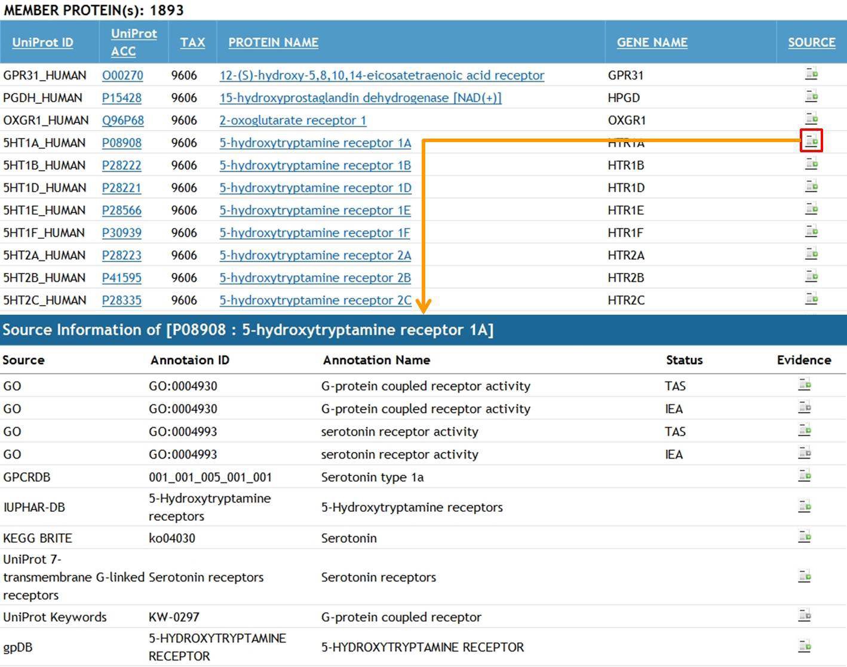
Task: Select the GPR31_HUMAN UniProt ID cell
Action: click(45, 75)
